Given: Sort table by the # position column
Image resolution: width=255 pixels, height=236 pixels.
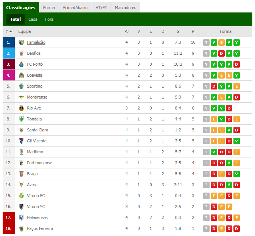Looking at the screenshot, I should click(x=9, y=31).
